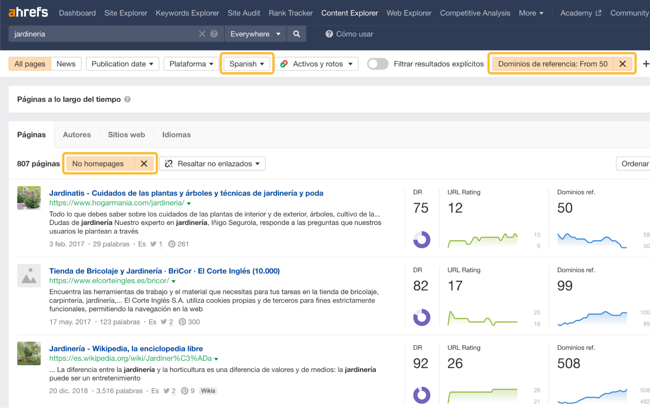
Task: Click the Pinterest share count icon for BriCor
Action: click(182, 322)
